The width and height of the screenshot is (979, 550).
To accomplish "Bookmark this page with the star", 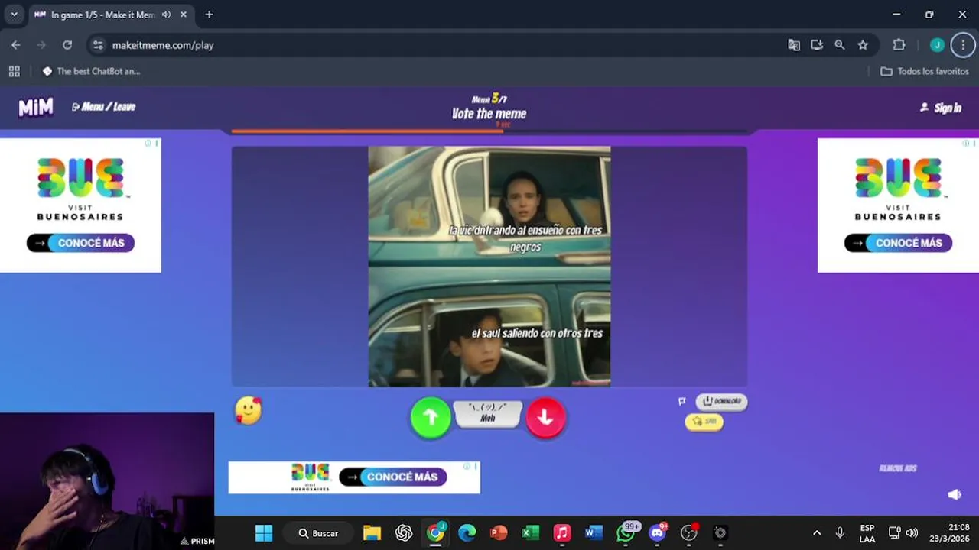I will tap(863, 45).
